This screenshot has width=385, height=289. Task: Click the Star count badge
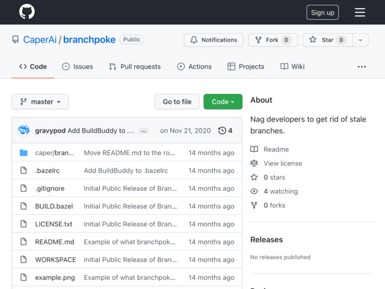[341, 40]
